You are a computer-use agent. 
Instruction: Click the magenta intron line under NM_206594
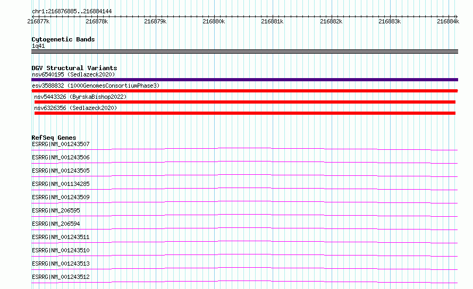pos(244,228)
